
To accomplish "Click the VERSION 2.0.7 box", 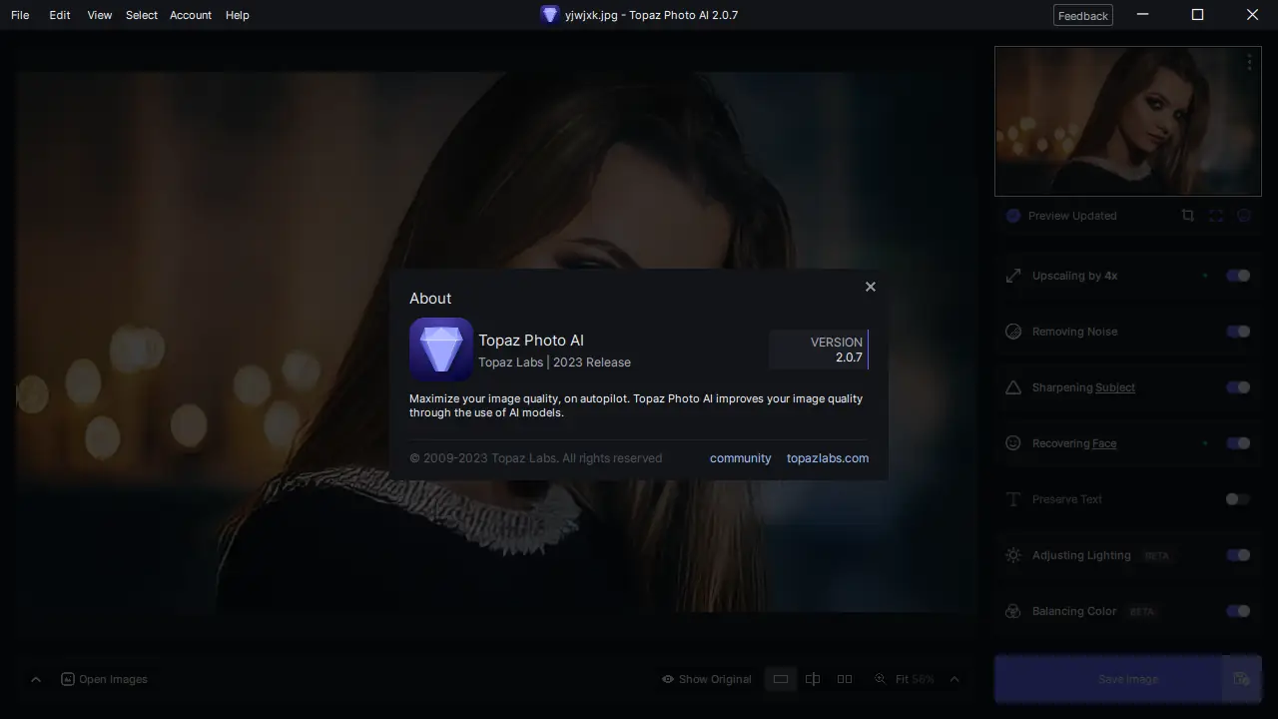I will pyautogui.click(x=819, y=350).
